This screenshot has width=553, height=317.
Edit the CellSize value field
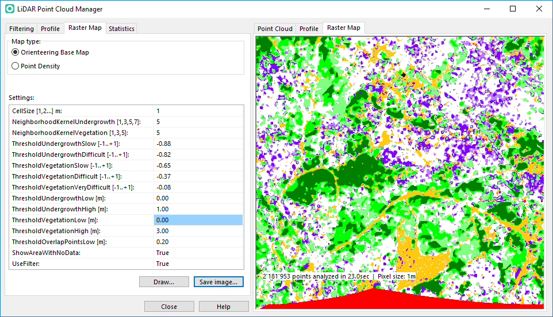[198, 111]
